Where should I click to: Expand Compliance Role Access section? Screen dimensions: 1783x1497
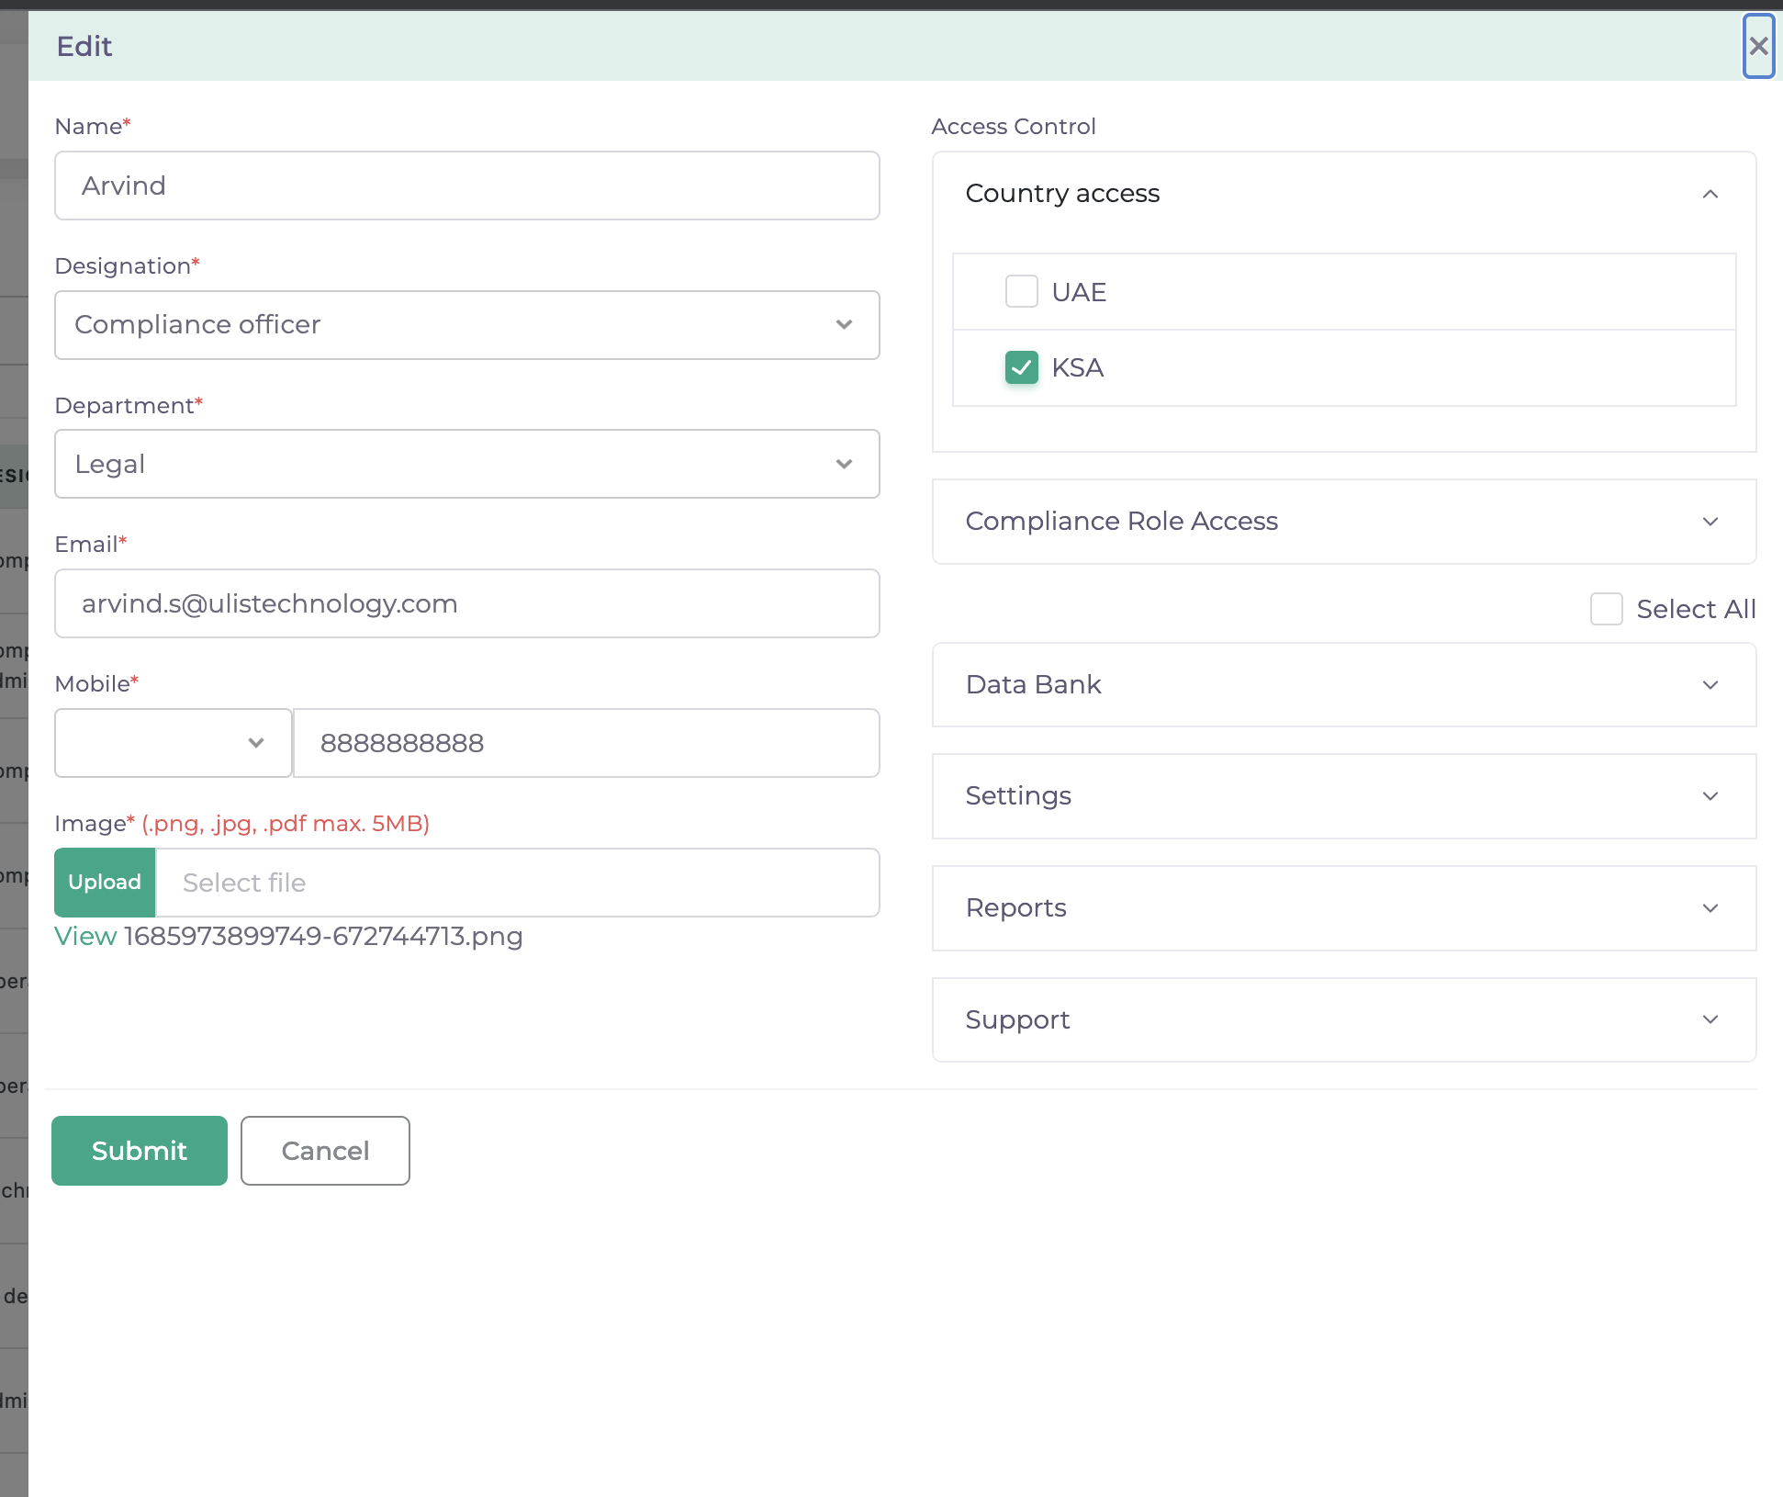coord(1343,522)
